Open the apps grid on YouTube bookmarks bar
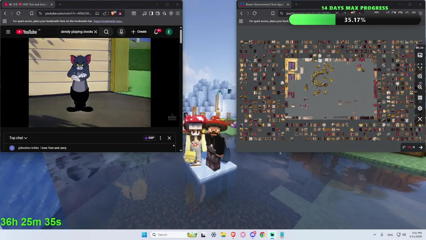The image size is (426, 240). 5,21
